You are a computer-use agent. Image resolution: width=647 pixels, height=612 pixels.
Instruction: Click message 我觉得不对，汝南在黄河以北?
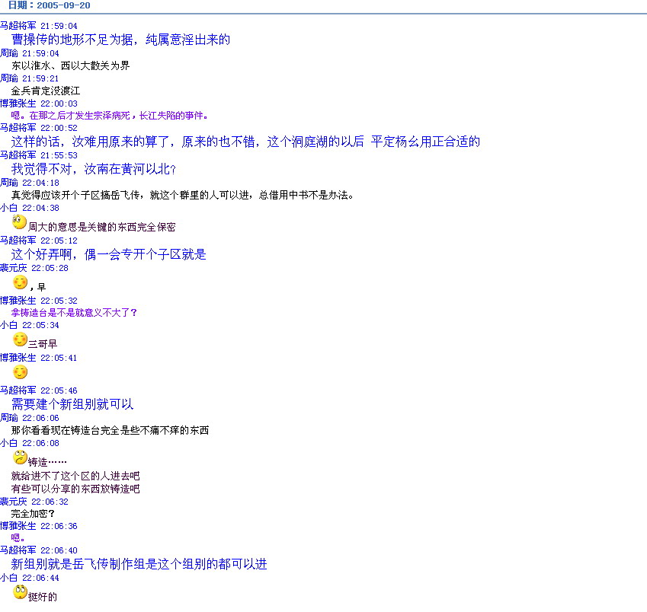[94, 169]
